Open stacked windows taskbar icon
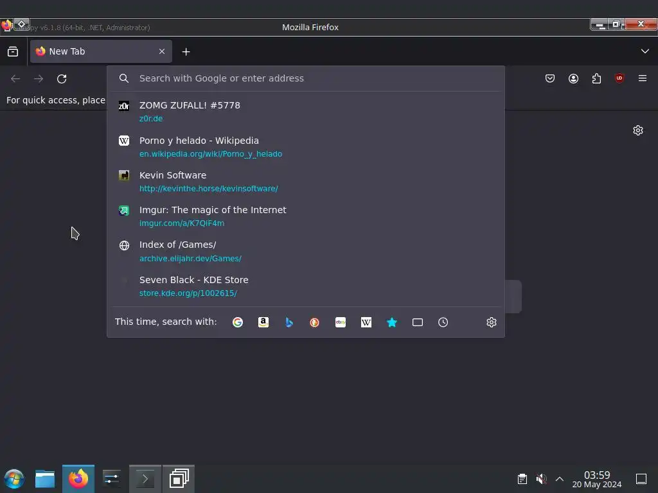This screenshot has height=493, width=658. click(179, 479)
